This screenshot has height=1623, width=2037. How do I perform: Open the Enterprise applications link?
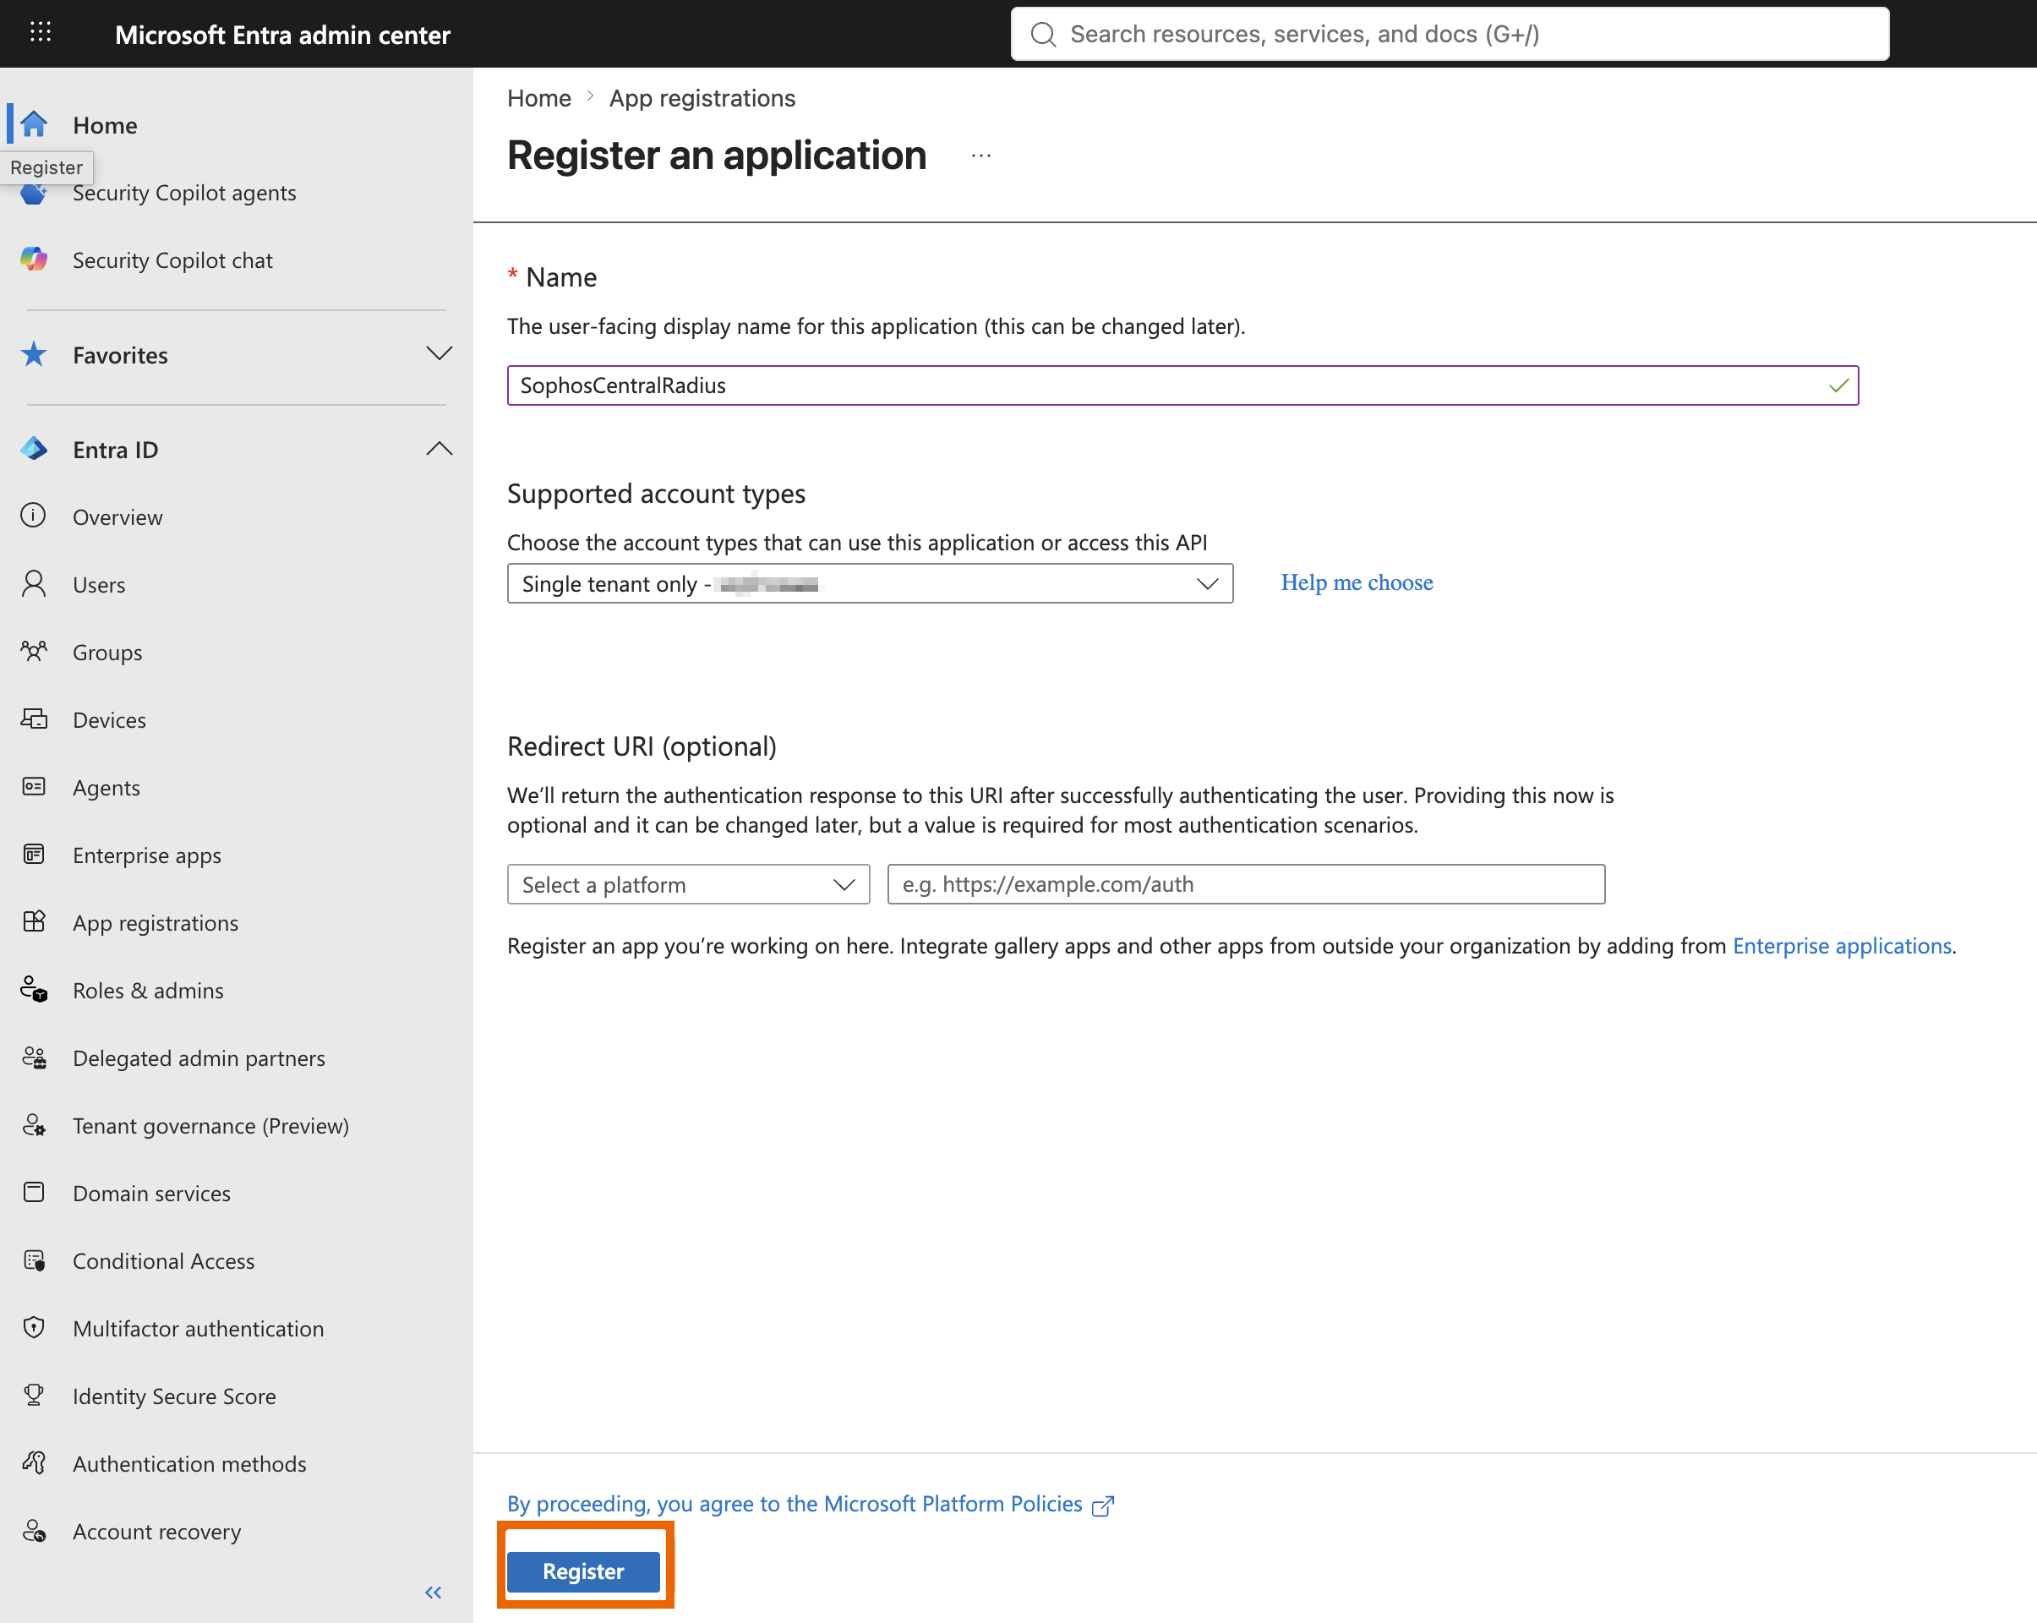pyautogui.click(x=1842, y=946)
